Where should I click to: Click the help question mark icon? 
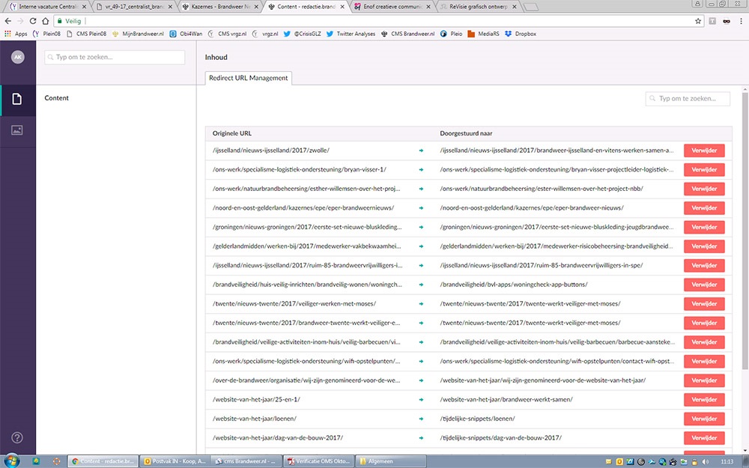click(17, 437)
